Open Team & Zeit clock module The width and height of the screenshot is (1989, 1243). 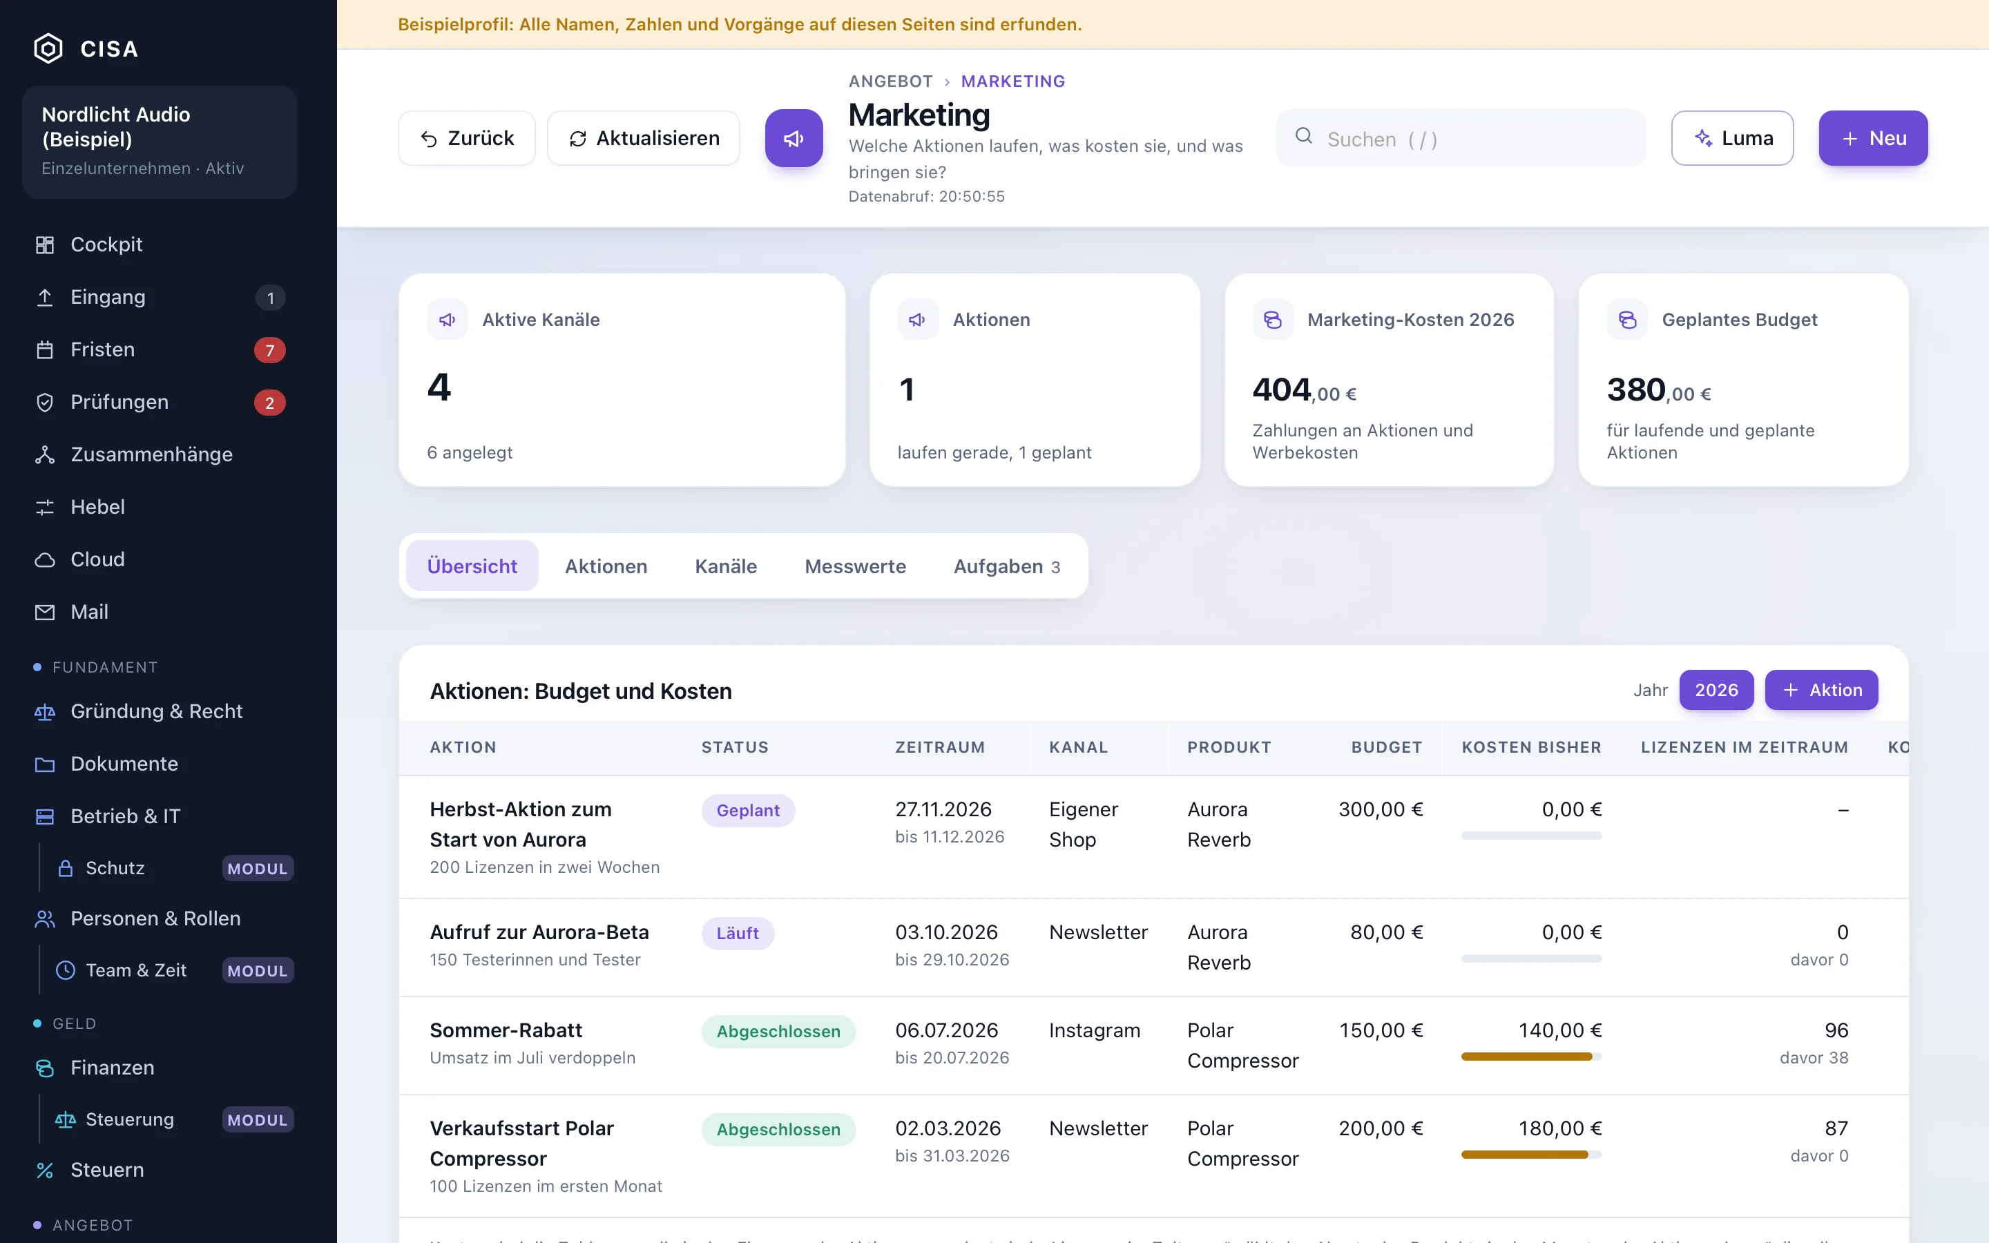173,970
